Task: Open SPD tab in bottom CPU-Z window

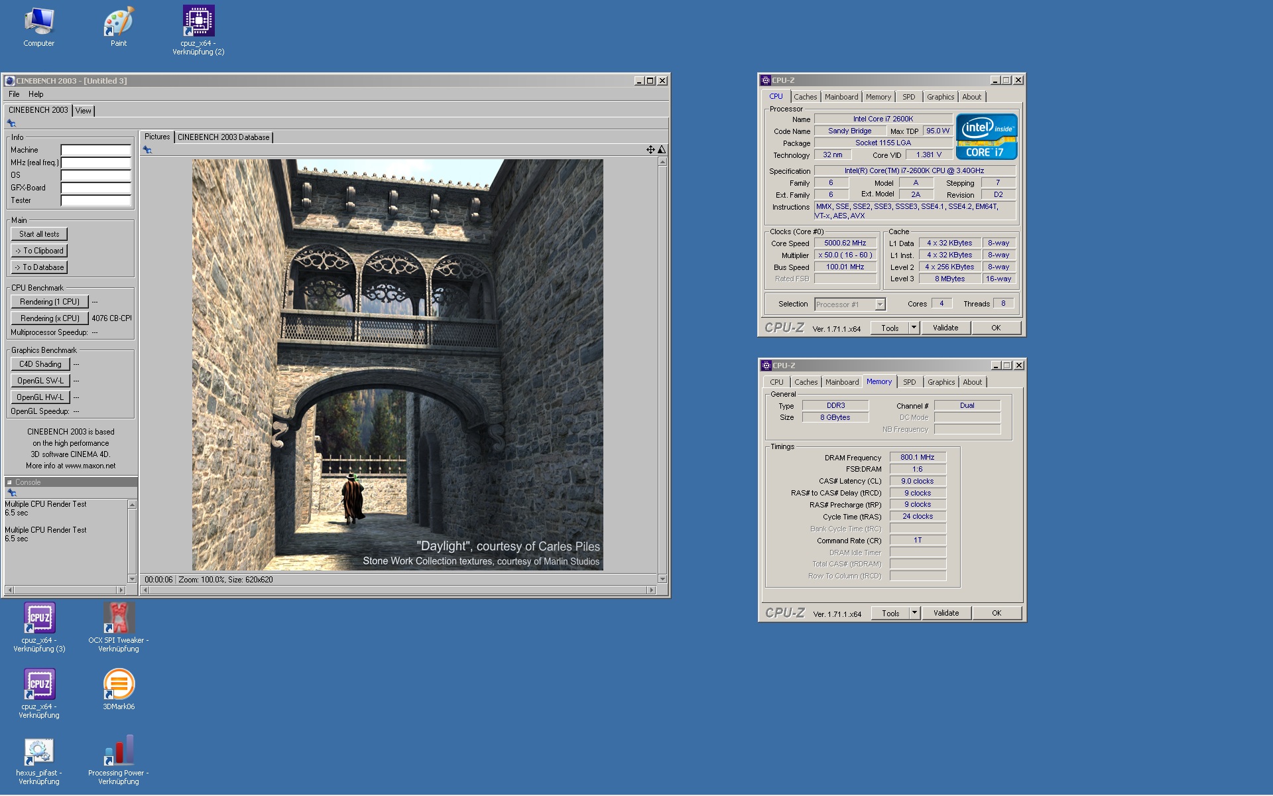Action: 909,382
